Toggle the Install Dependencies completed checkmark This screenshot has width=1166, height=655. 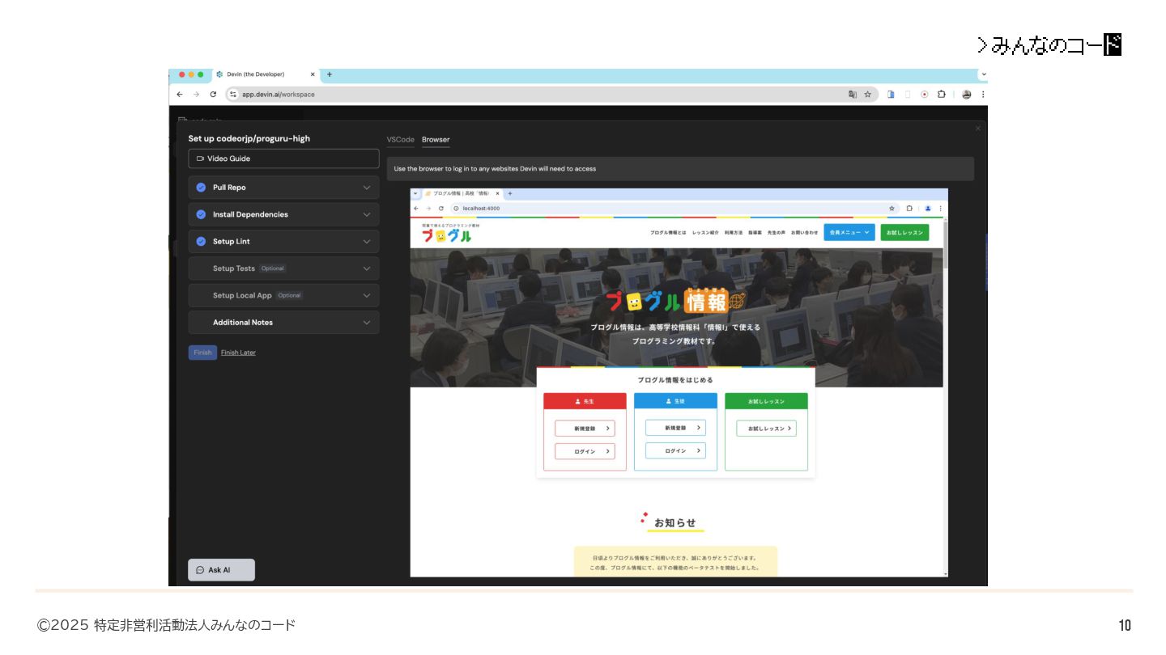tap(201, 214)
